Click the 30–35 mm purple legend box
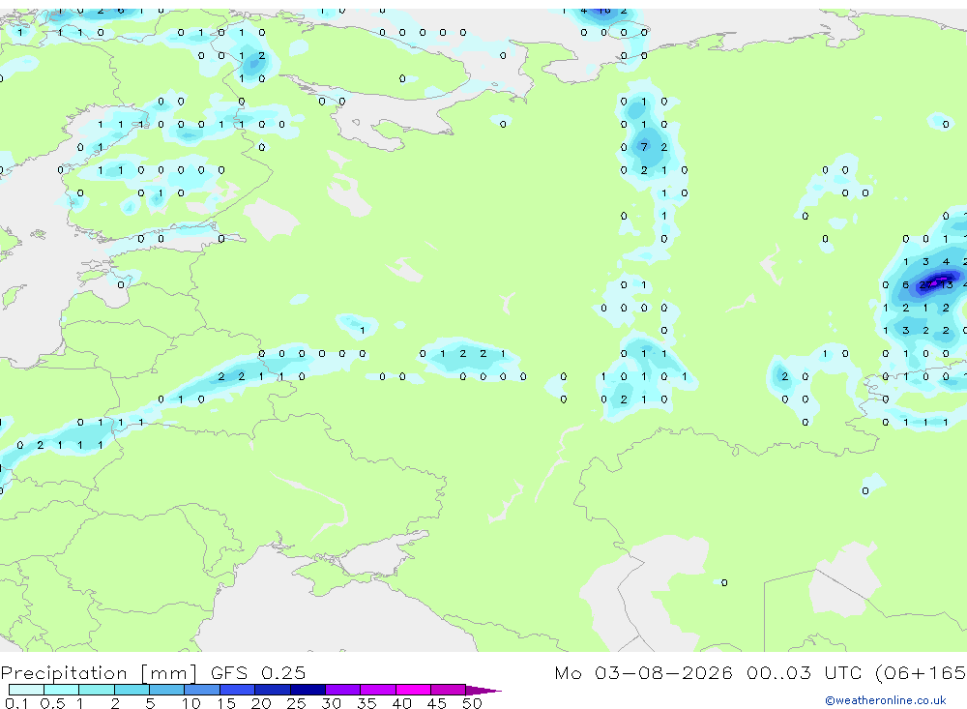Screen dimensions: 967x709 click(343, 690)
